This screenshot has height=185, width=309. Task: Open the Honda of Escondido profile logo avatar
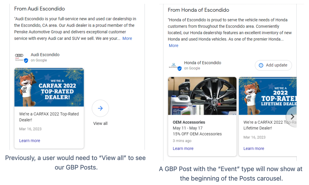(173, 64)
